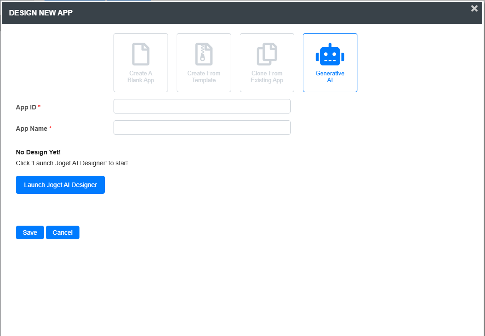Focus the App Name text box
Image resolution: width=485 pixels, height=336 pixels.
point(202,128)
